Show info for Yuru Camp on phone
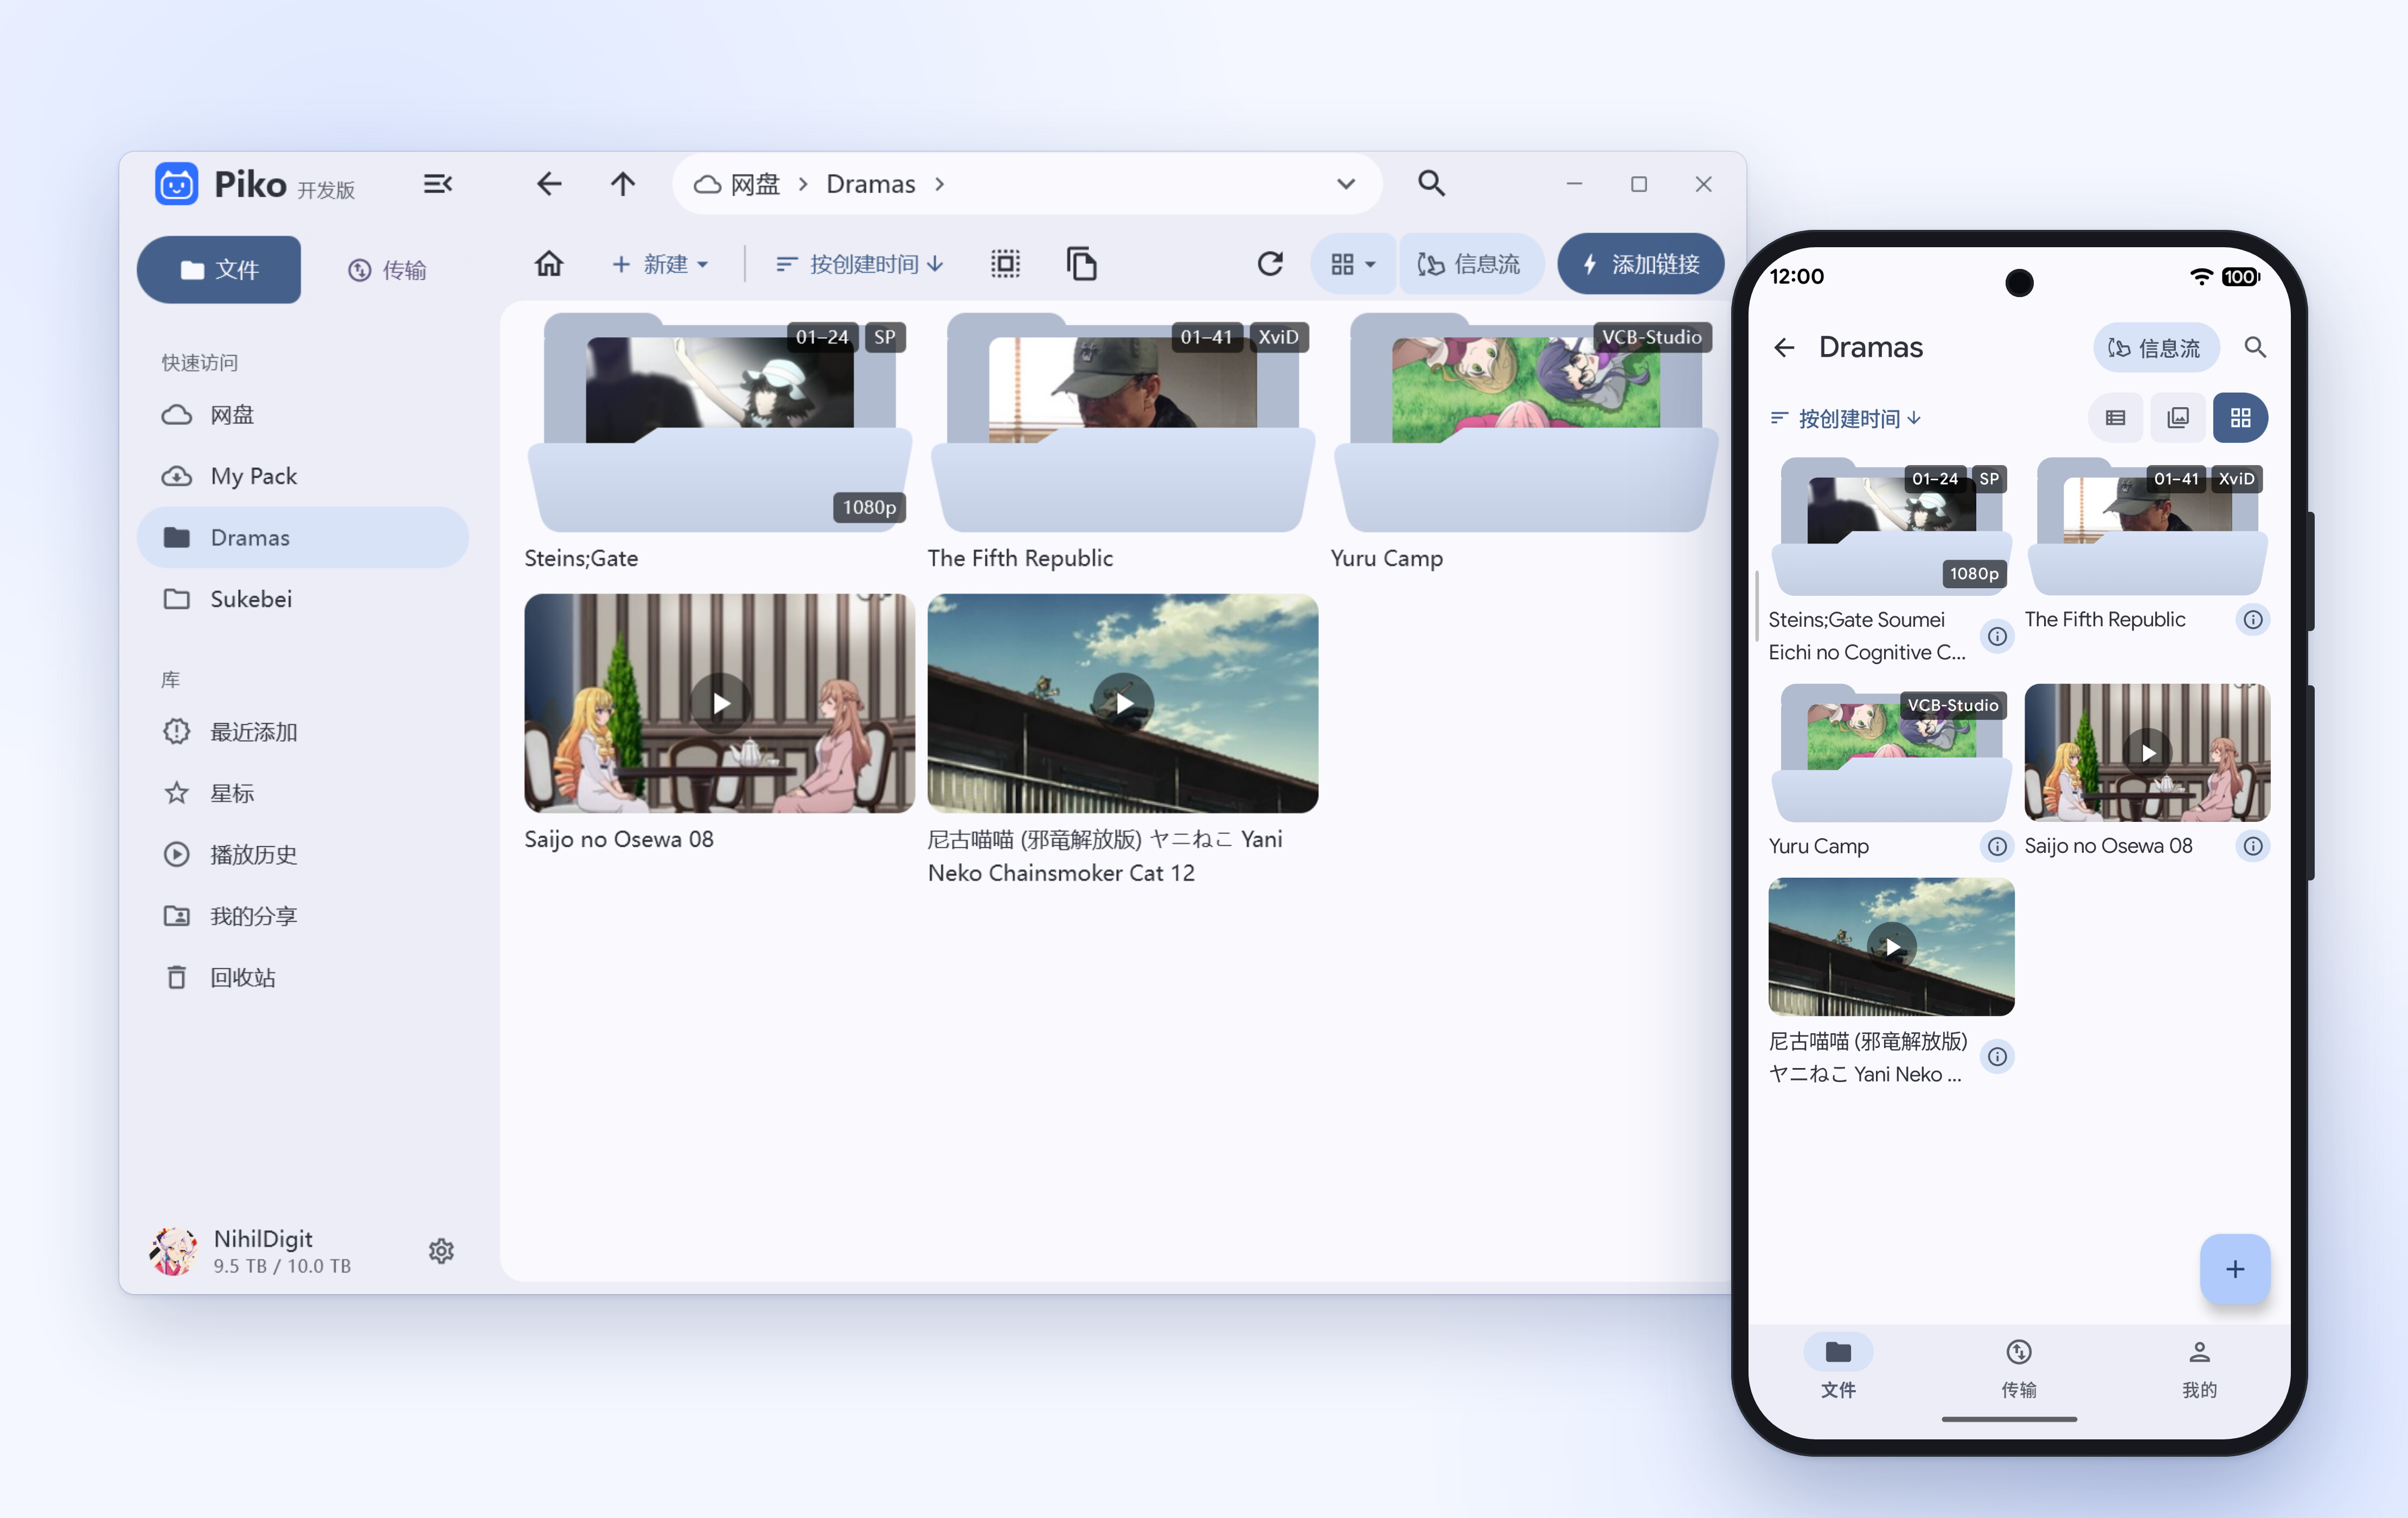This screenshot has width=2408, height=1518. pos(1996,846)
